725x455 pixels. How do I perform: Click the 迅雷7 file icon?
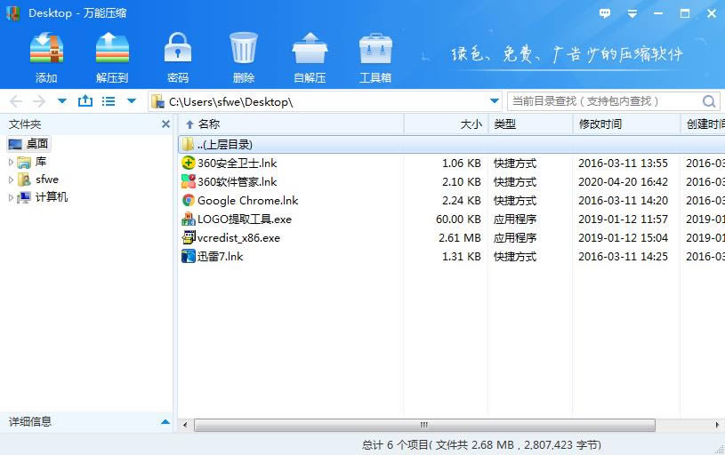click(189, 256)
